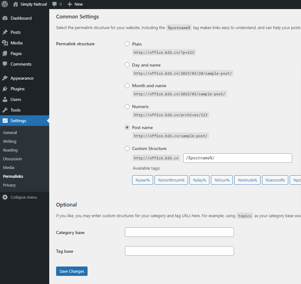Select the Day and name radio option

point(127,65)
